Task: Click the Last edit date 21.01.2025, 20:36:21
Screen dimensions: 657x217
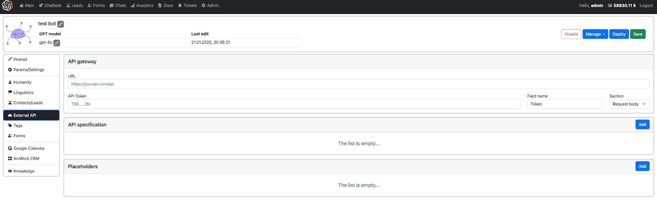Action: 211,42
